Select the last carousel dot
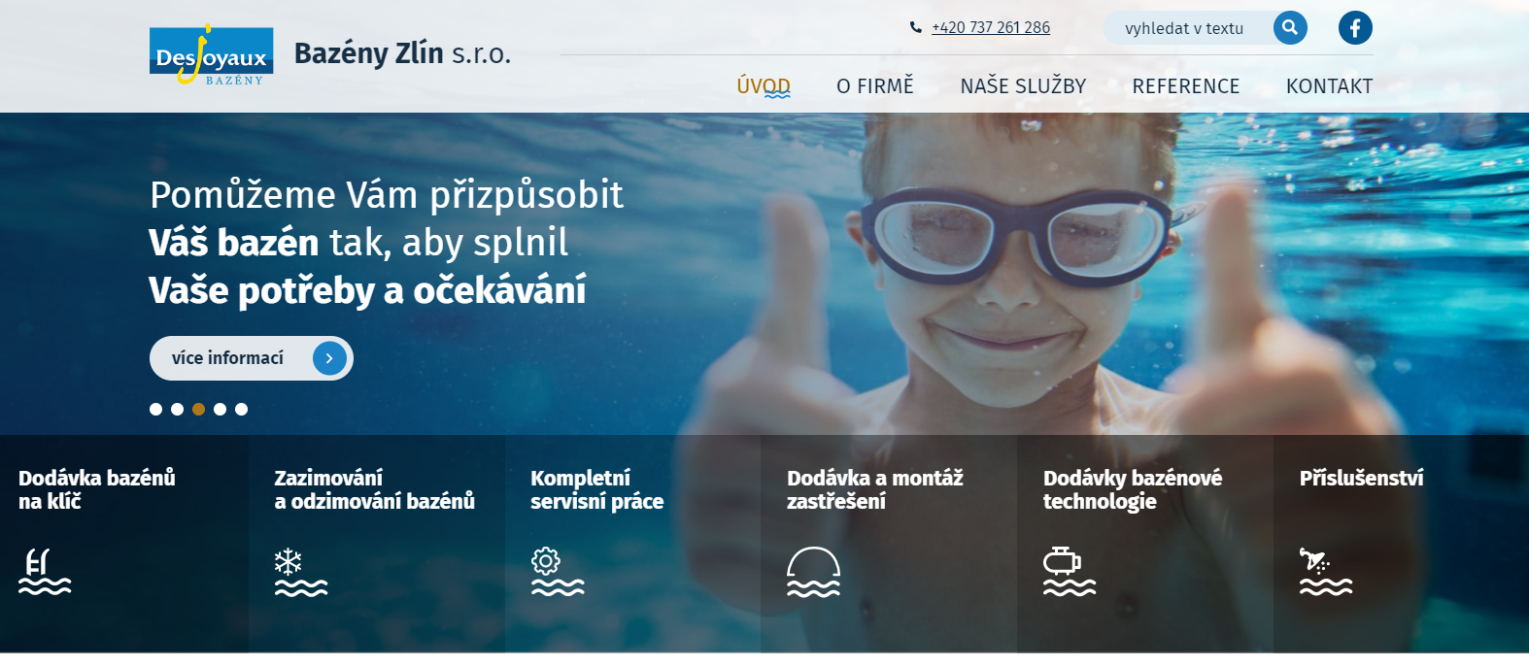1529x667 pixels. pos(241,409)
